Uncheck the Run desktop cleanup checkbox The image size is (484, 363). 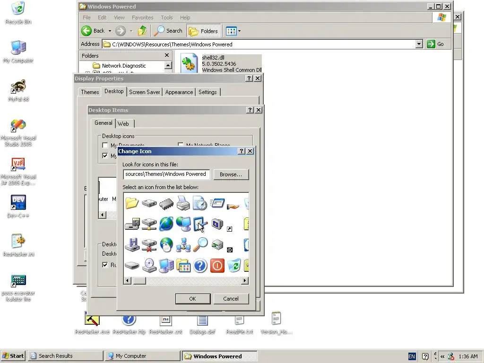pos(105,265)
